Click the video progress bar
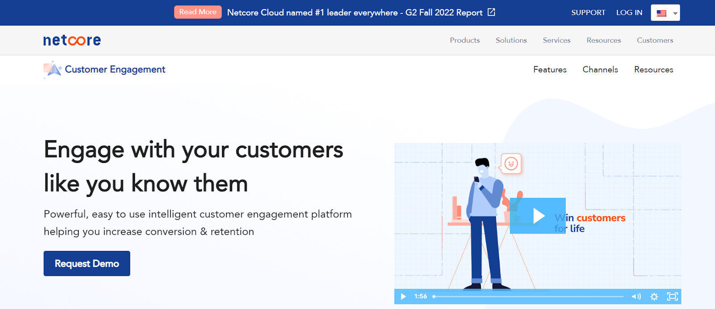The image size is (715, 309). click(528, 296)
